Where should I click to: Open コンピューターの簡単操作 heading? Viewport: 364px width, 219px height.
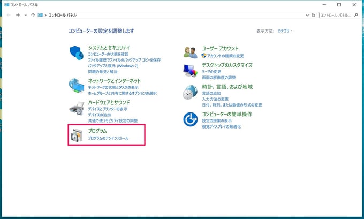point(227,114)
